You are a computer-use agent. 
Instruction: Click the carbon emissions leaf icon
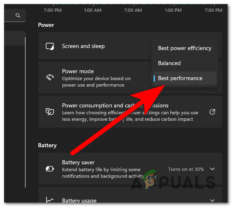50,112
